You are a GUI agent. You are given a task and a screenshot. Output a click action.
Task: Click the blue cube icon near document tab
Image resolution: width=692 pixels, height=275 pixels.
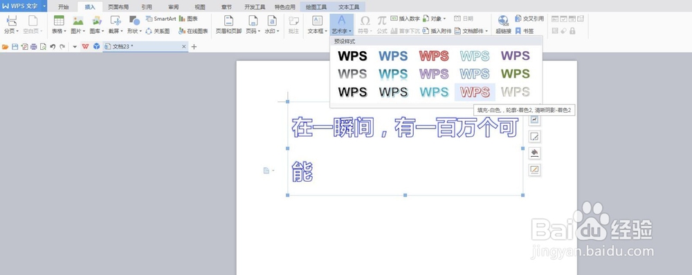pyautogui.click(x=97, y=46)
